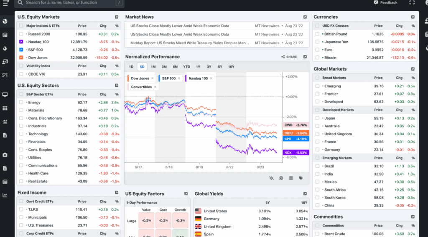The width and height of the screenshot is (428, 237).
Task: Expand the Currencies panel icon
Action: click(x=413, y=17)
